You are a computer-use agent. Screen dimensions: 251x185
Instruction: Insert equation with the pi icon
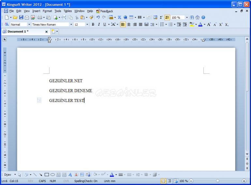(x=119, y=18)
